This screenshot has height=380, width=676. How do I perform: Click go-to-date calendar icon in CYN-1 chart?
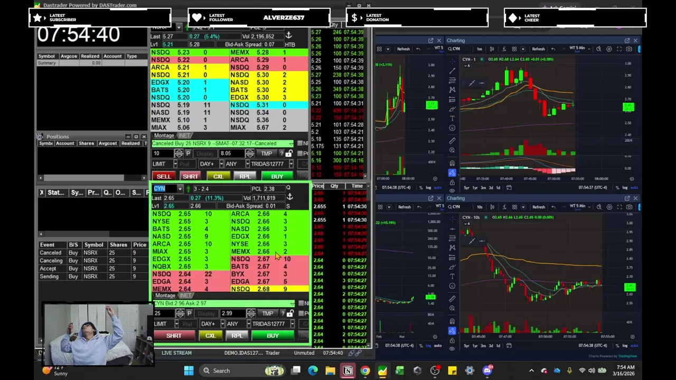pos(509,187)
